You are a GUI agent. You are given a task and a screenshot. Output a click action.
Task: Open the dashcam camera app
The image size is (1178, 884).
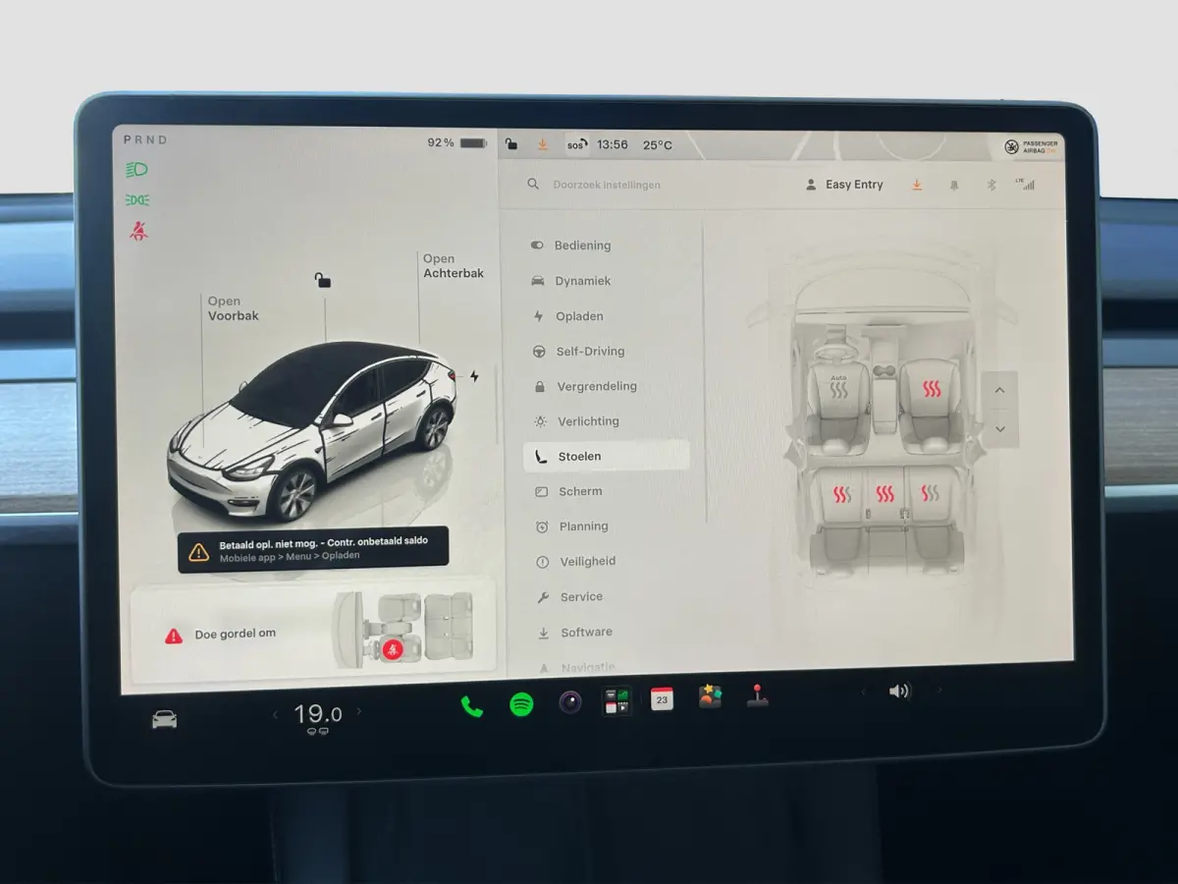[570, 702]
